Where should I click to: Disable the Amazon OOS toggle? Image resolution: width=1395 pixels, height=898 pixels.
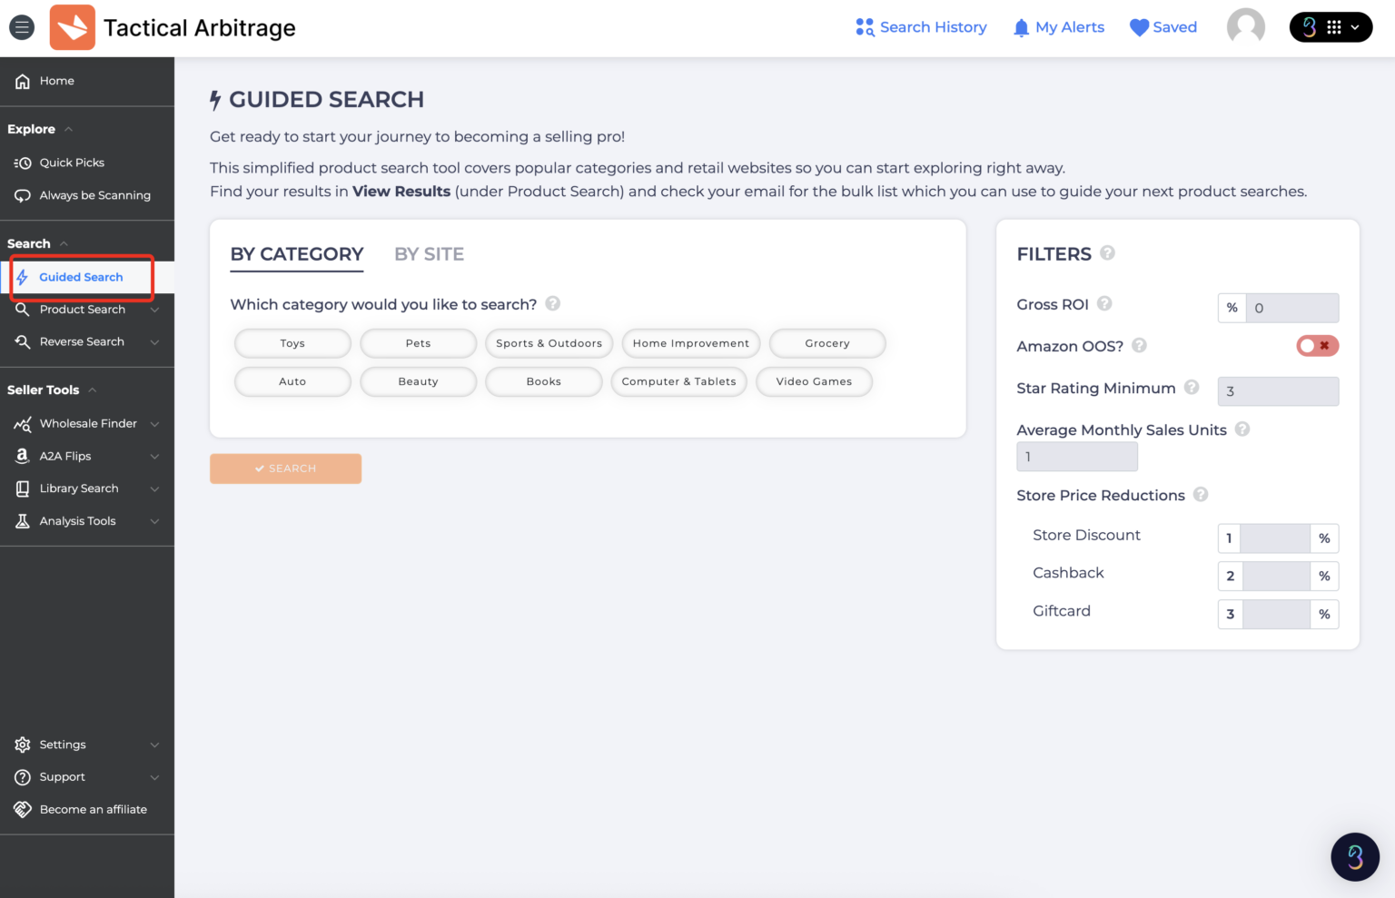point(1317,346)
